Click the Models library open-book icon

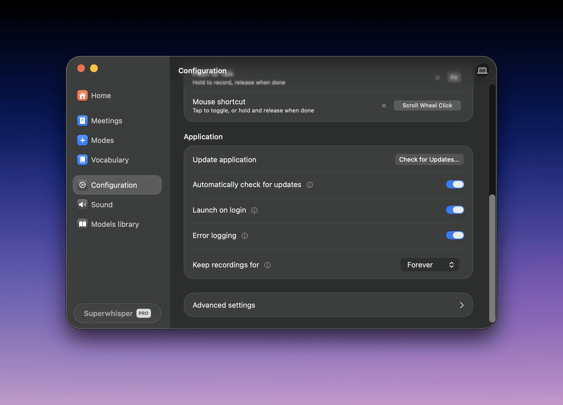[x=82, y=224]
